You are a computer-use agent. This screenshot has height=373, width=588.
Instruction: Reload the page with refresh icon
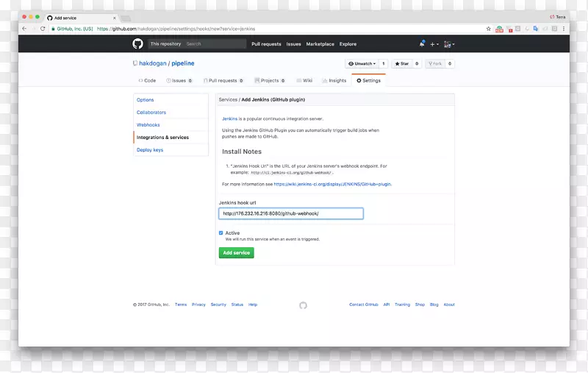(43, 29)
